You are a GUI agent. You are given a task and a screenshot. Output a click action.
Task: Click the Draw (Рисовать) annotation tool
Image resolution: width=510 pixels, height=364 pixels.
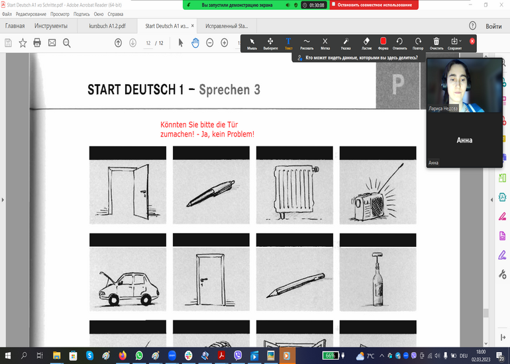tap(307, 43)
